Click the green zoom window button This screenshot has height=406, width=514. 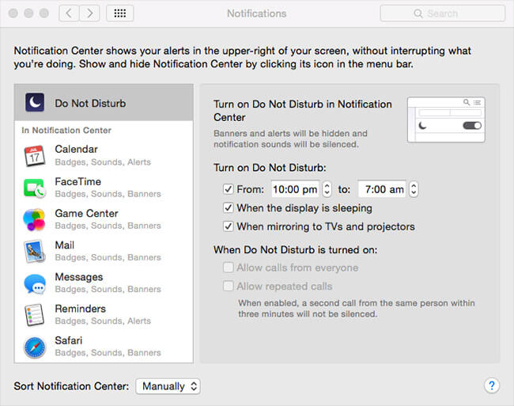coord(44,13)
